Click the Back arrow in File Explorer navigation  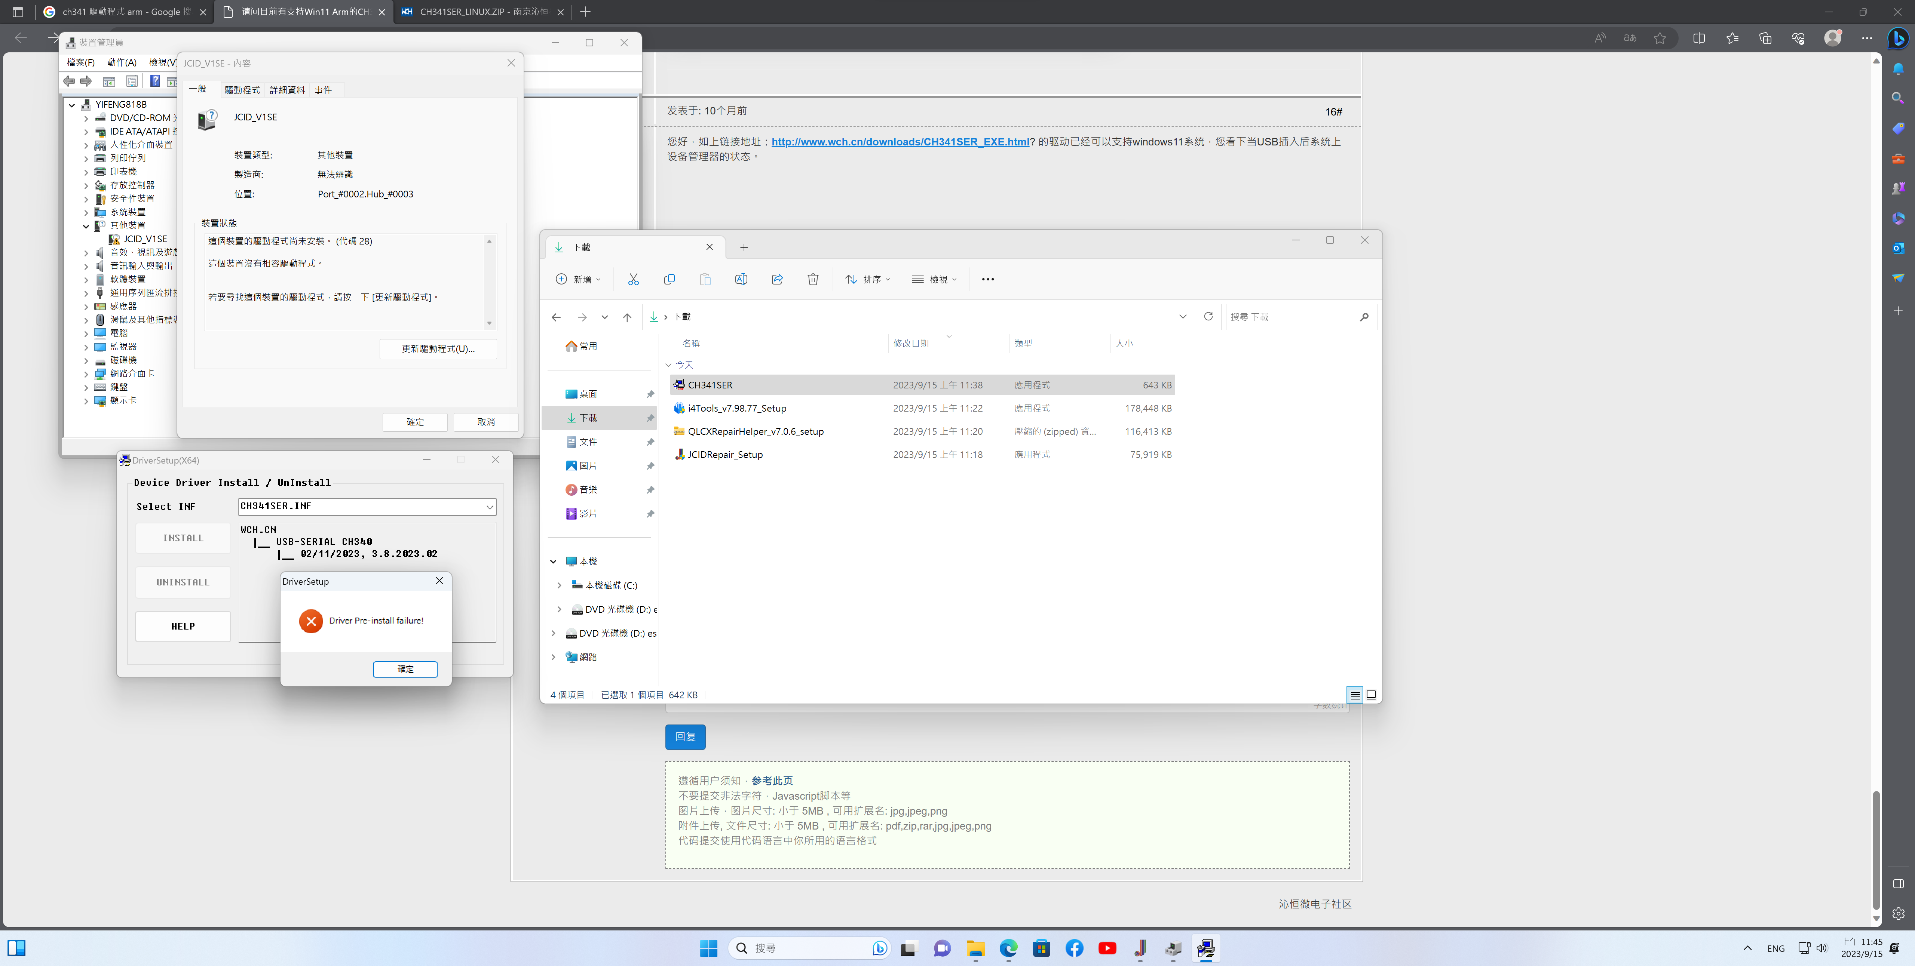click(x=556, y=317)
